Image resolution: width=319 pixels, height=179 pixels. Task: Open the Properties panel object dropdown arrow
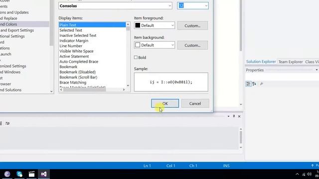317,70
